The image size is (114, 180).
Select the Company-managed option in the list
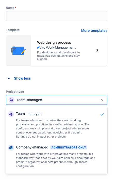pos(57,157)
